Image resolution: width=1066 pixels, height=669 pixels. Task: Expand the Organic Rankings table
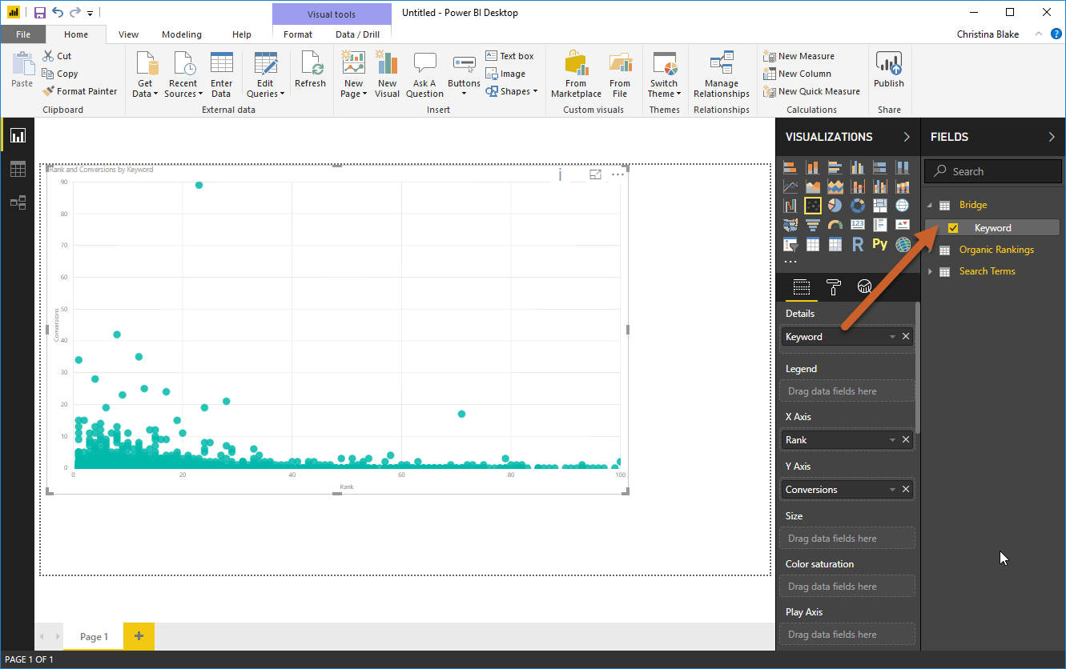tap(931, 249)
